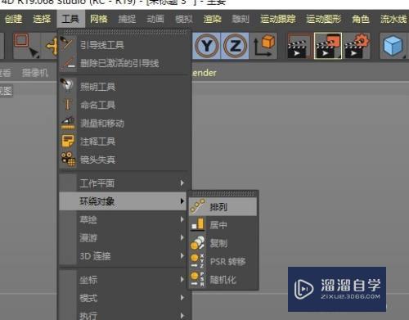Expand the 草绘 submenu
Viewport: 409px width, 320px height.
(x=124, y=219)
